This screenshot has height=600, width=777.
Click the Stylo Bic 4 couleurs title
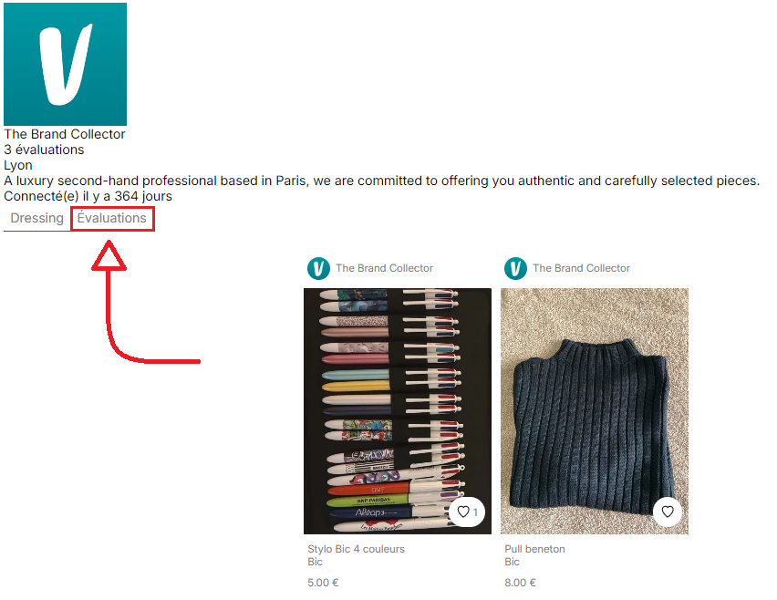pyautogui.click(x=356, y=549)
